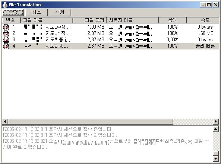Sort by the 파일 이름 column header

[47, 20]
